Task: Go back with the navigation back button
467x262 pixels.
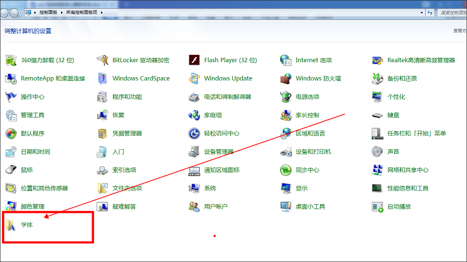Action: (4, 13)
